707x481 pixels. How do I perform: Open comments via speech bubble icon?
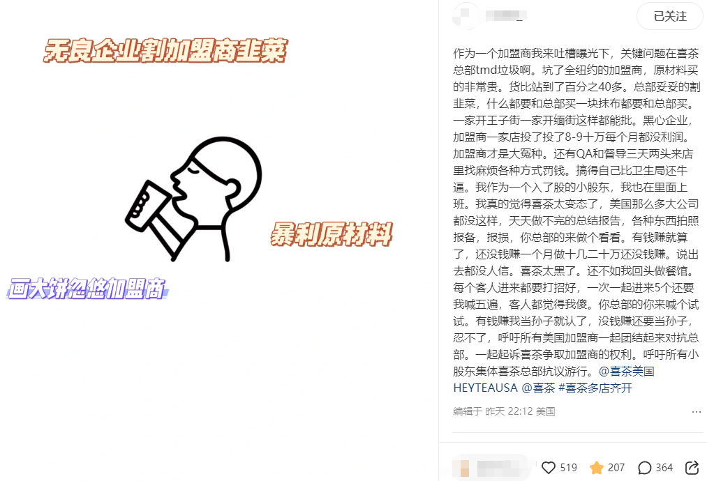pyautogui.click(x=644, y=468)
